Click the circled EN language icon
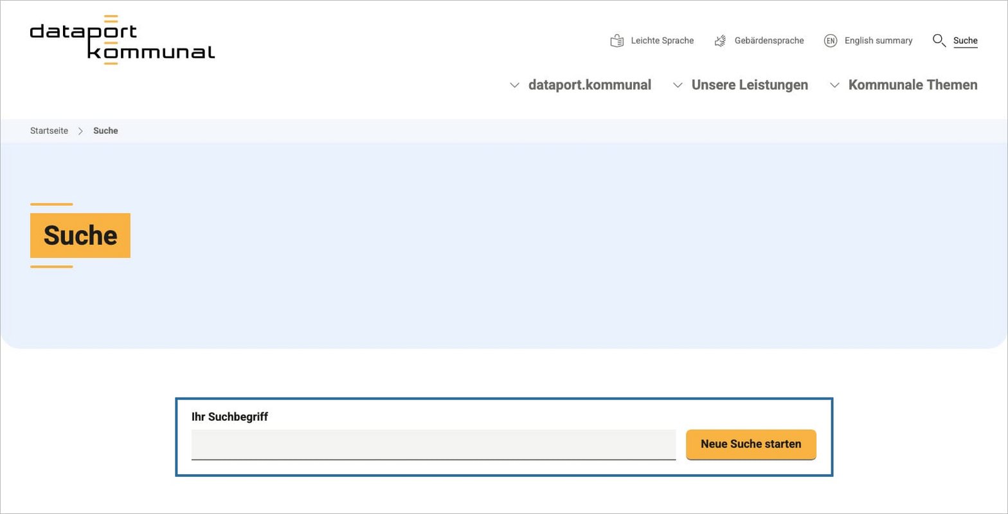 click(831, 41)
